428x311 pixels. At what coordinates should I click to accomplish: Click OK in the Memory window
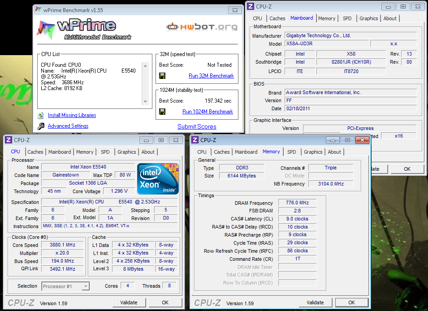click(351, 302)
